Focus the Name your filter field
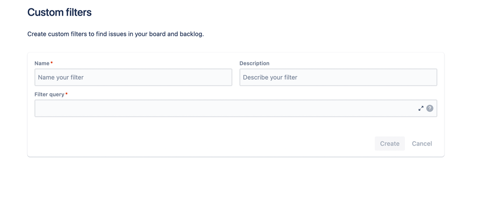The width and height of the screenshot is (493, 214). click(x=133, y=77)
